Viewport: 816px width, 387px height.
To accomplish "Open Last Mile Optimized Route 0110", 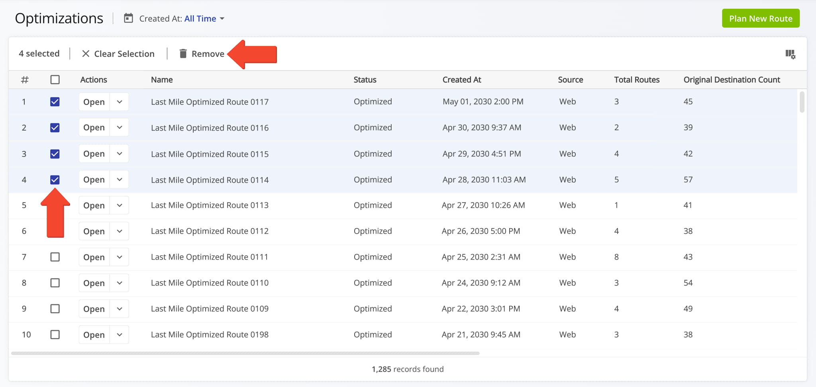I will click(94, 283).
